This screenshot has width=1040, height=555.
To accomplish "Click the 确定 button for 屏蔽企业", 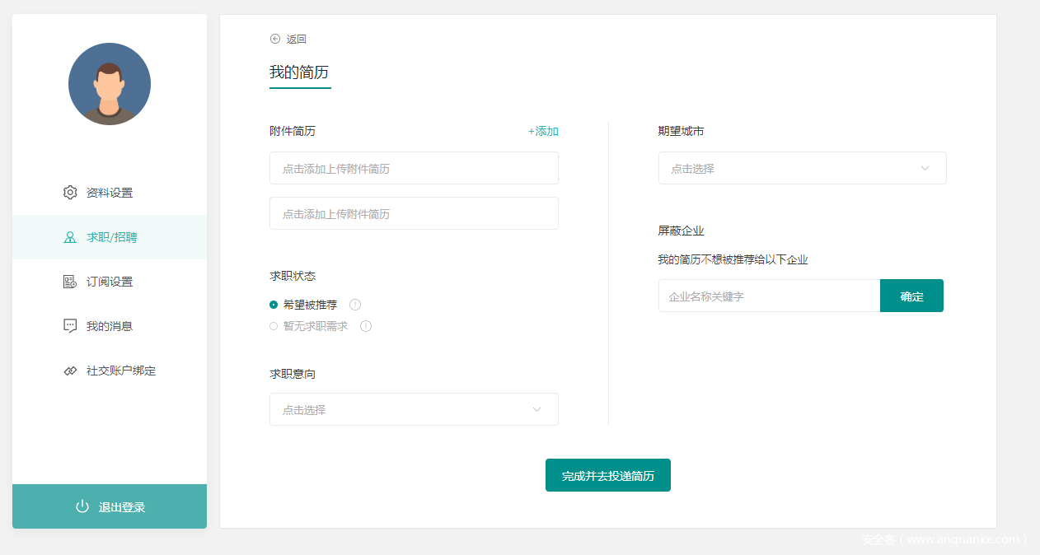I will (x=911, y=296).
